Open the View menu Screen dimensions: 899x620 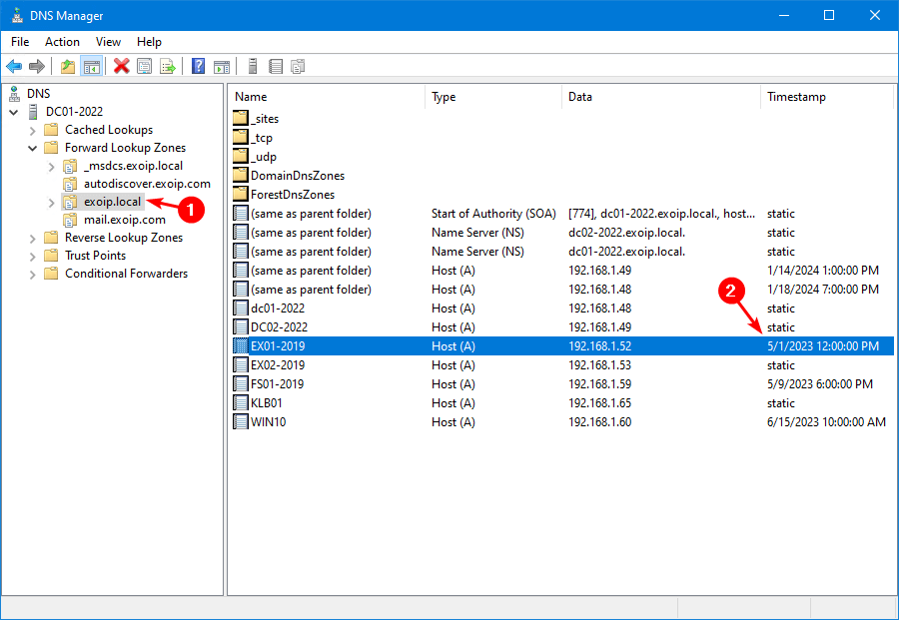point(108,42)
